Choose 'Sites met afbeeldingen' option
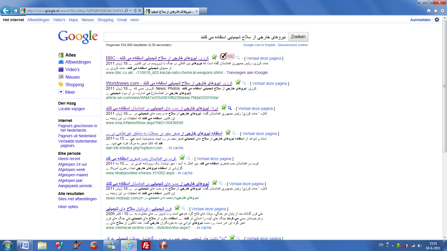447x251 pixels. point(77,199)
